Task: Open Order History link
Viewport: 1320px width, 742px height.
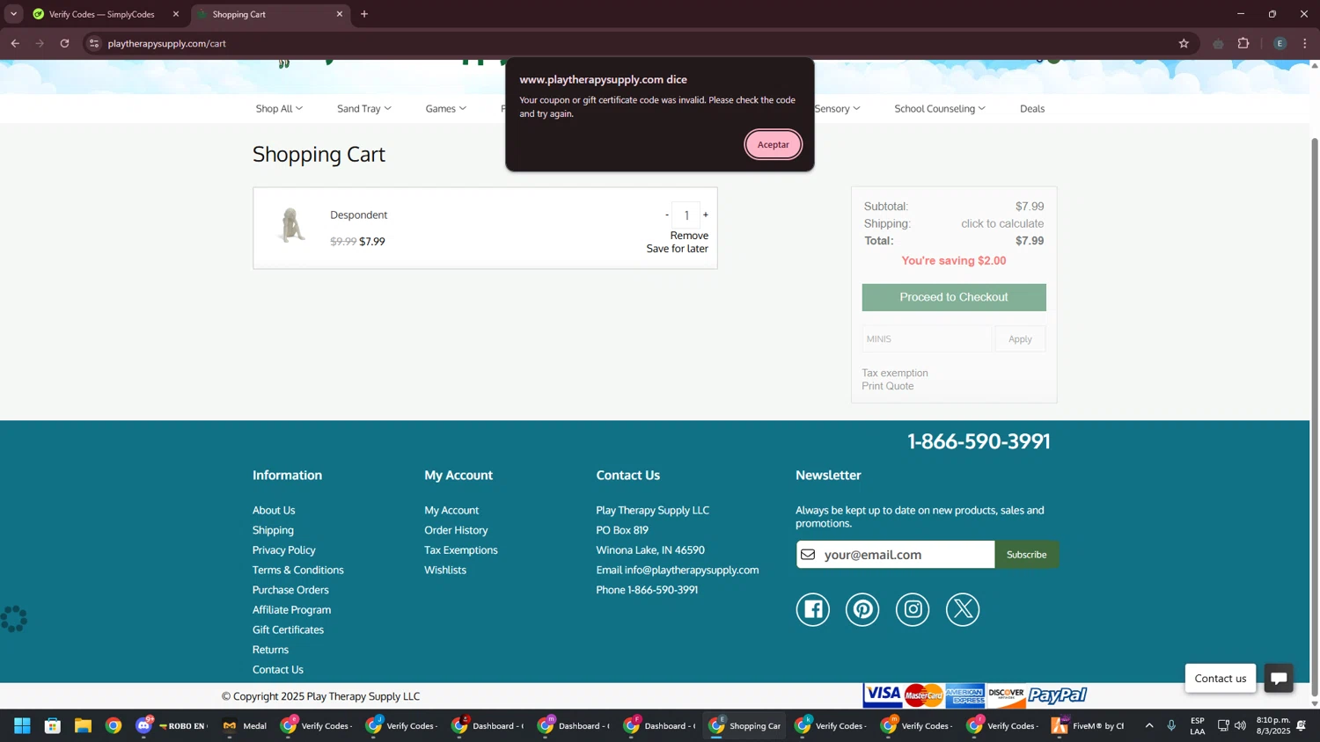Action: [456, 530]
